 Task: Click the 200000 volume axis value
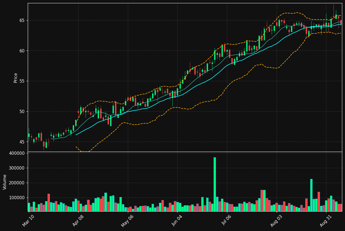17,183
